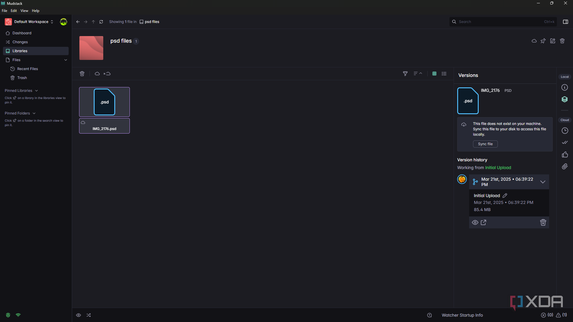Viewport: 573px width, 322px height.
Task: Click the cloud sync icon in library header
Action: coord(534,41)
